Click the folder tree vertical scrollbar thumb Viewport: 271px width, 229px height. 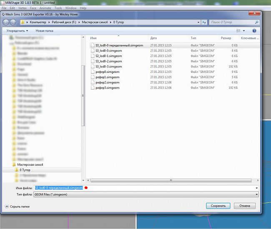(x=83, y=96)
